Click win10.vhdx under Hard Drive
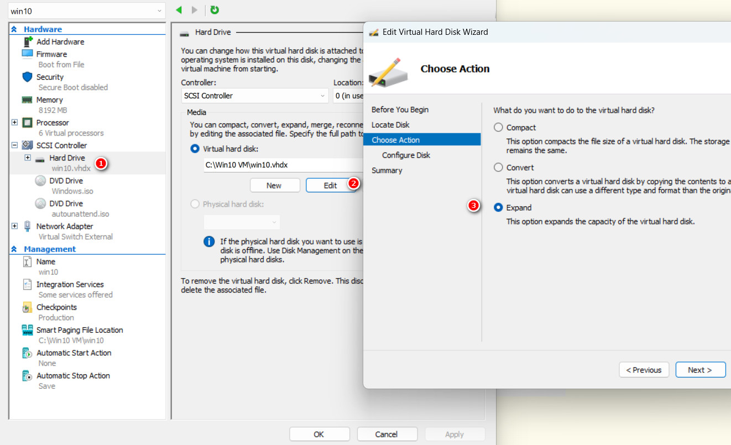 [x=71, y=168]
